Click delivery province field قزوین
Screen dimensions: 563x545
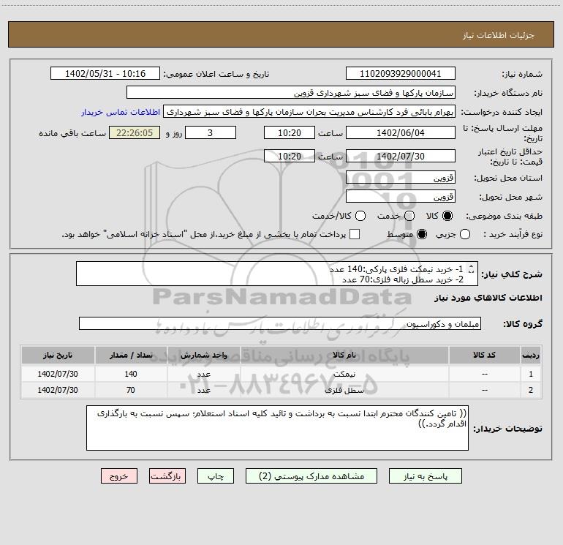(x=401, y=177)
